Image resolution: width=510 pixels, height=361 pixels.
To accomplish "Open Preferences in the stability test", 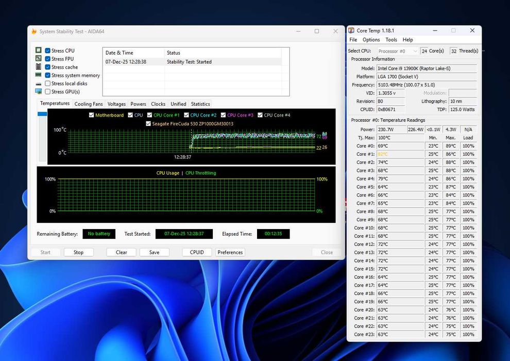I will (x=230, y=252).
